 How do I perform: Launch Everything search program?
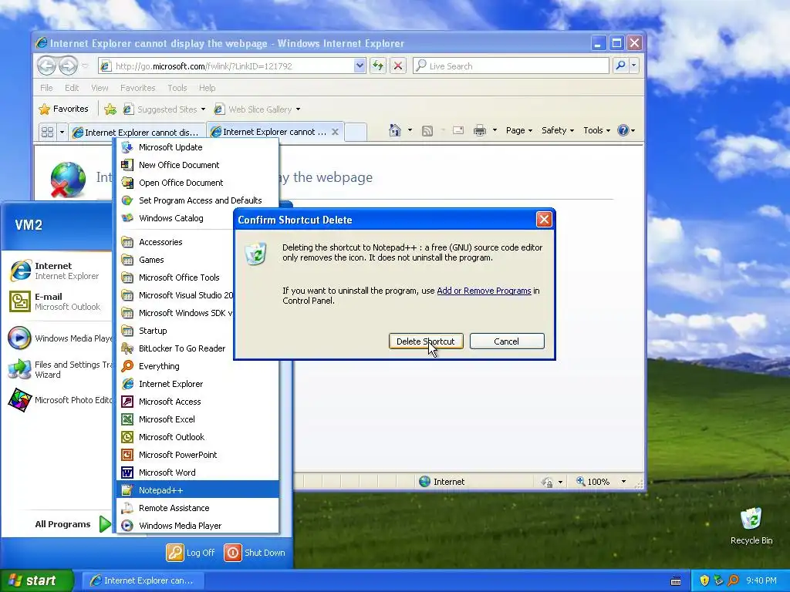(x=197, y=366)
